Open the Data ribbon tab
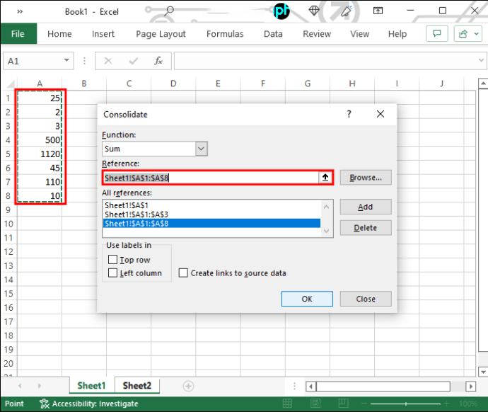488x412 pixels. (x=273, y=34)
